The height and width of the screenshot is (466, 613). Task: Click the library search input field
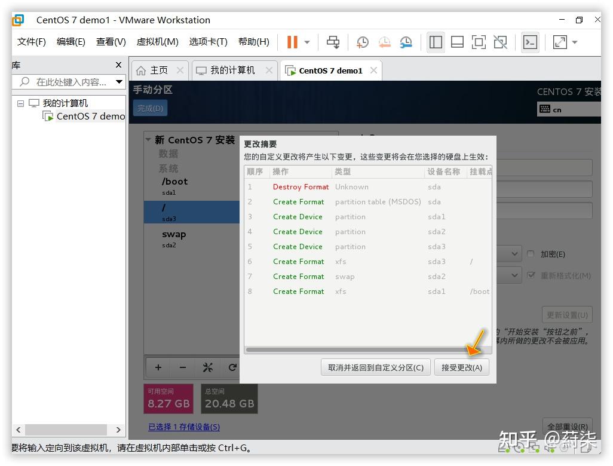tap(66, 82)
